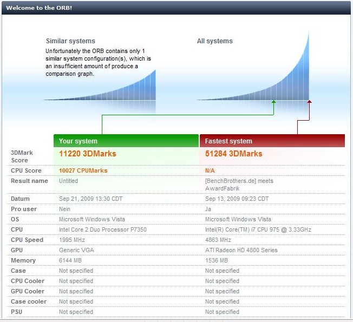Viewport: 353px width, 322px height.
Task: Select the '11220 3DMarks' score value
Action: click(87, 154)
